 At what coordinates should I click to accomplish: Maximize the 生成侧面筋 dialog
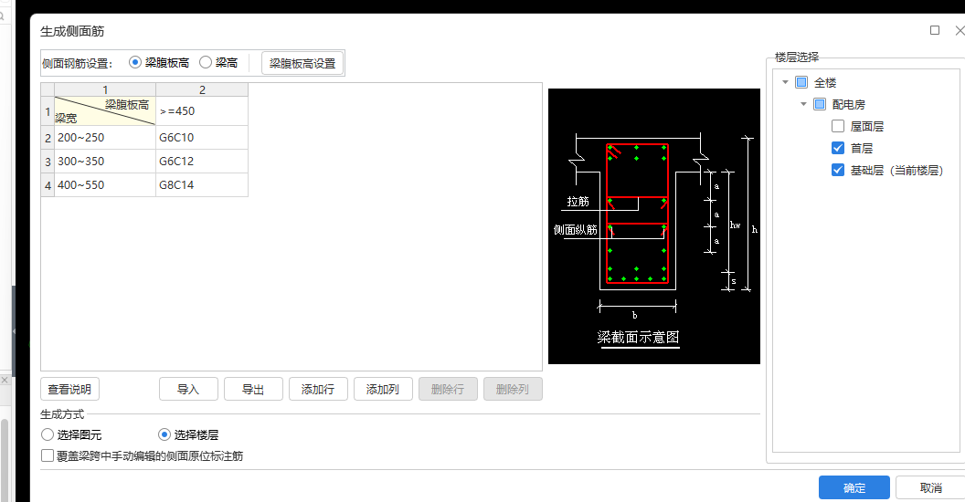point(935,30)
